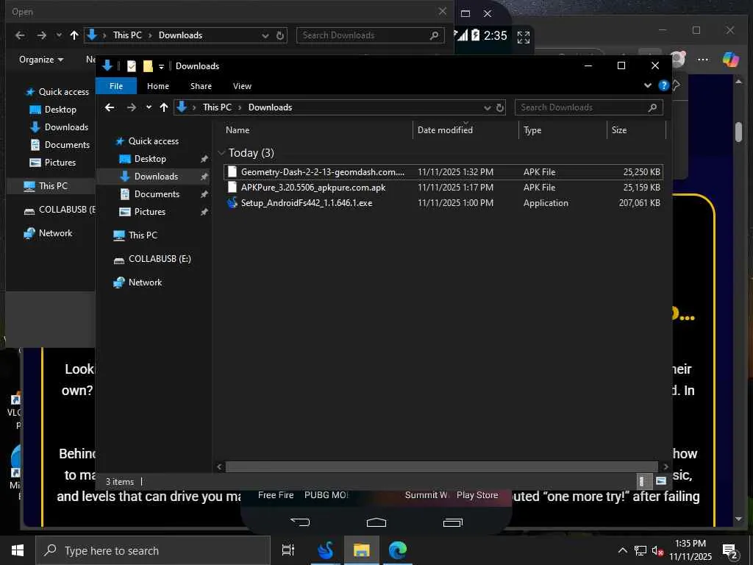Select Quick access in front navigation pane
The width and height of the screenshot is (753, 565).
[x=154, y=141]
